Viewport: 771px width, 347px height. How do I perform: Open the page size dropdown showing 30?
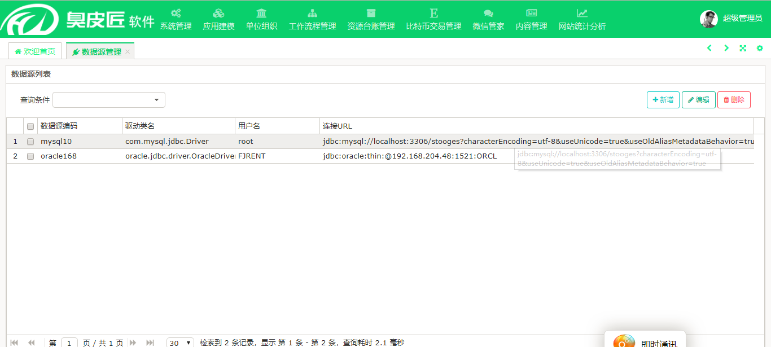point(180,342)
